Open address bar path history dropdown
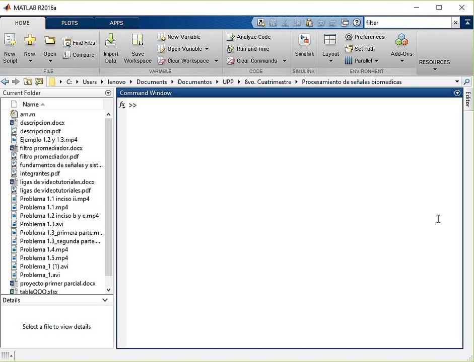474x362 pixels. tap(457, 82)
